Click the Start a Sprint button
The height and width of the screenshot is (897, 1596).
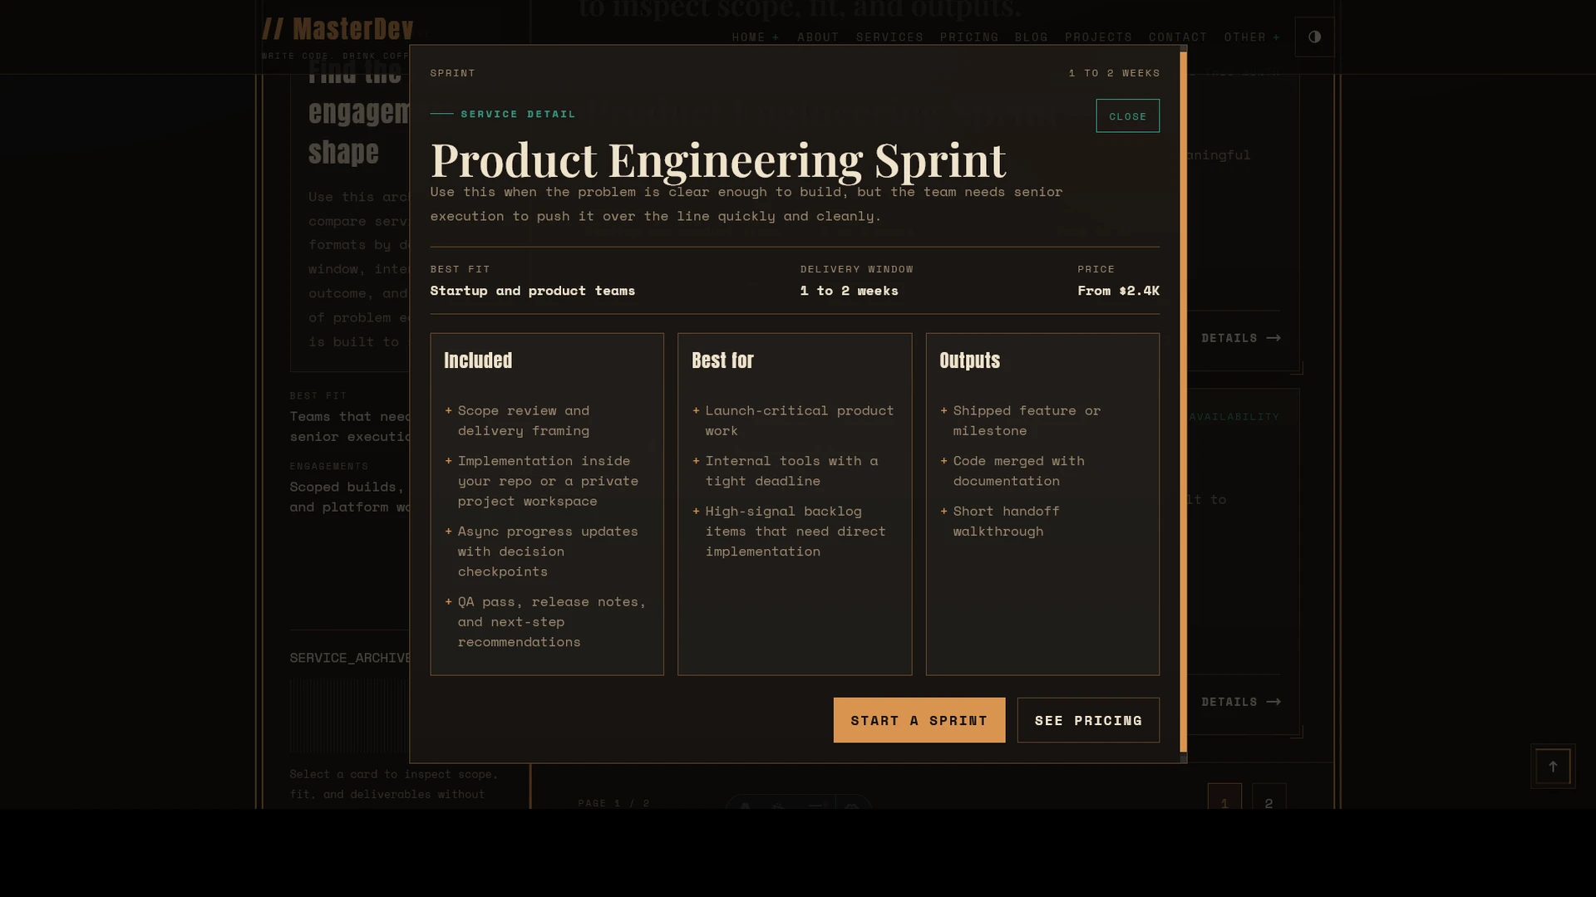click(919, 720)
